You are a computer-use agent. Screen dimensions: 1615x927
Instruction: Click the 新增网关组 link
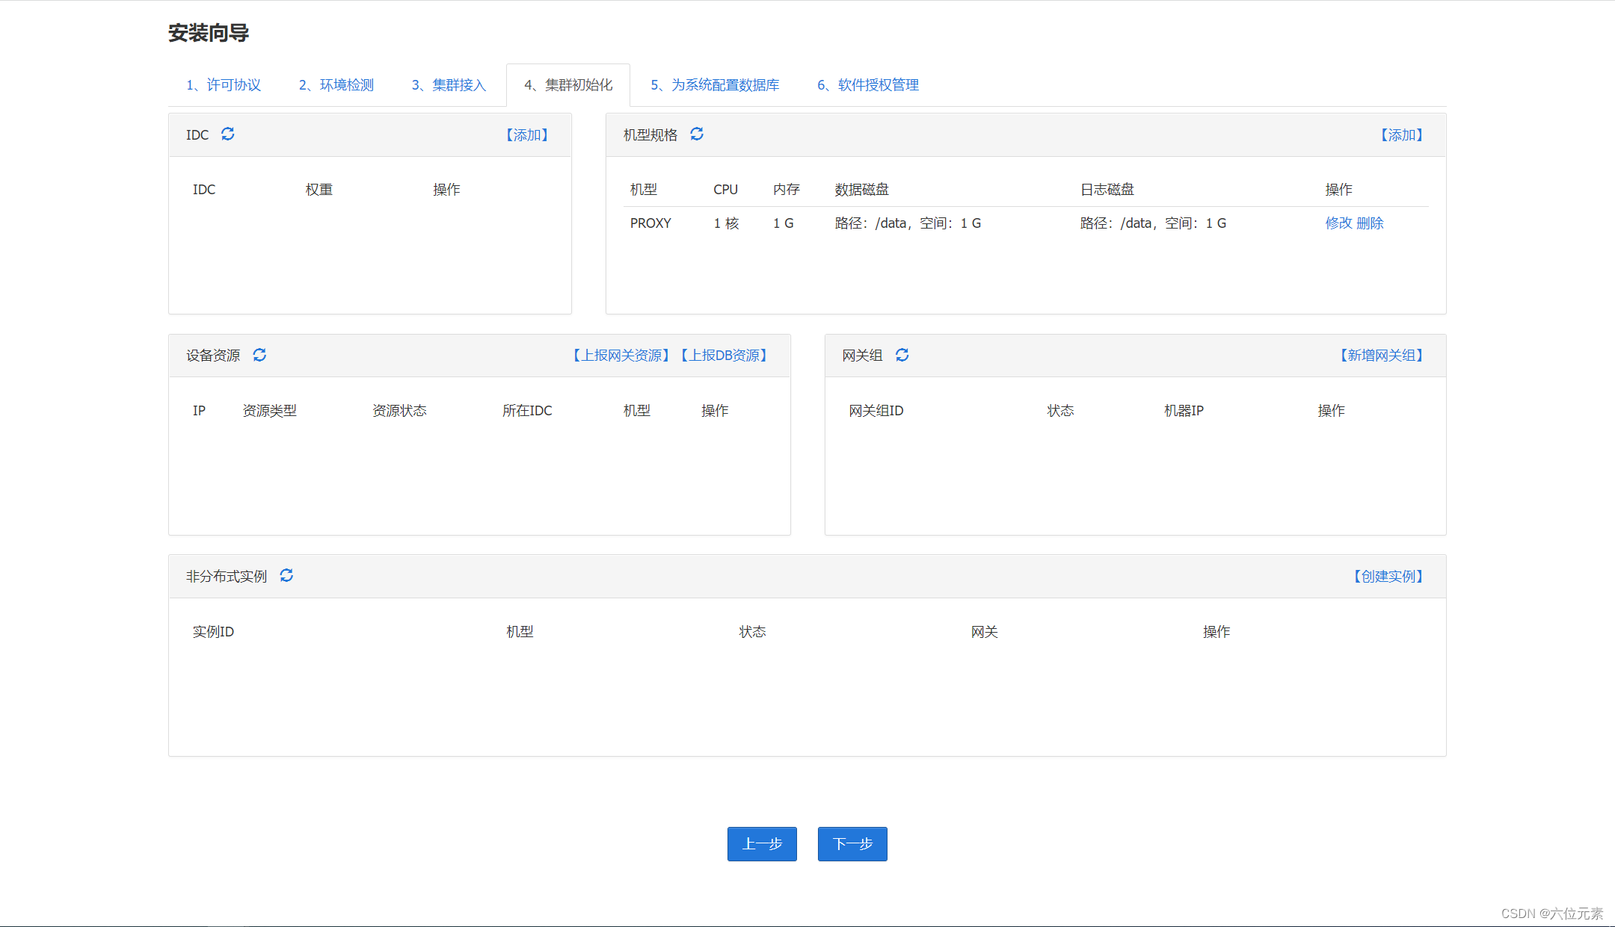tap(1381, 356)
